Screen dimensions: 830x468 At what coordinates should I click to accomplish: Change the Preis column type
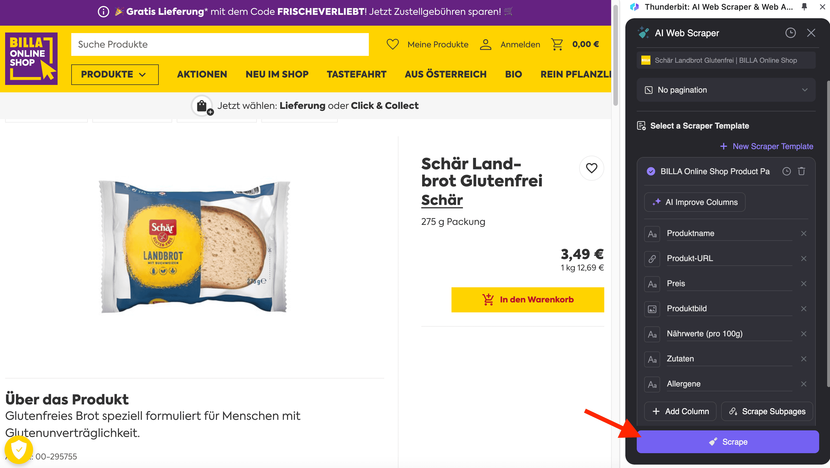point(652,284)
